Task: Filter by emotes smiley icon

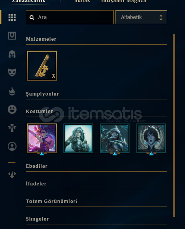Action: tap(12, 109)
